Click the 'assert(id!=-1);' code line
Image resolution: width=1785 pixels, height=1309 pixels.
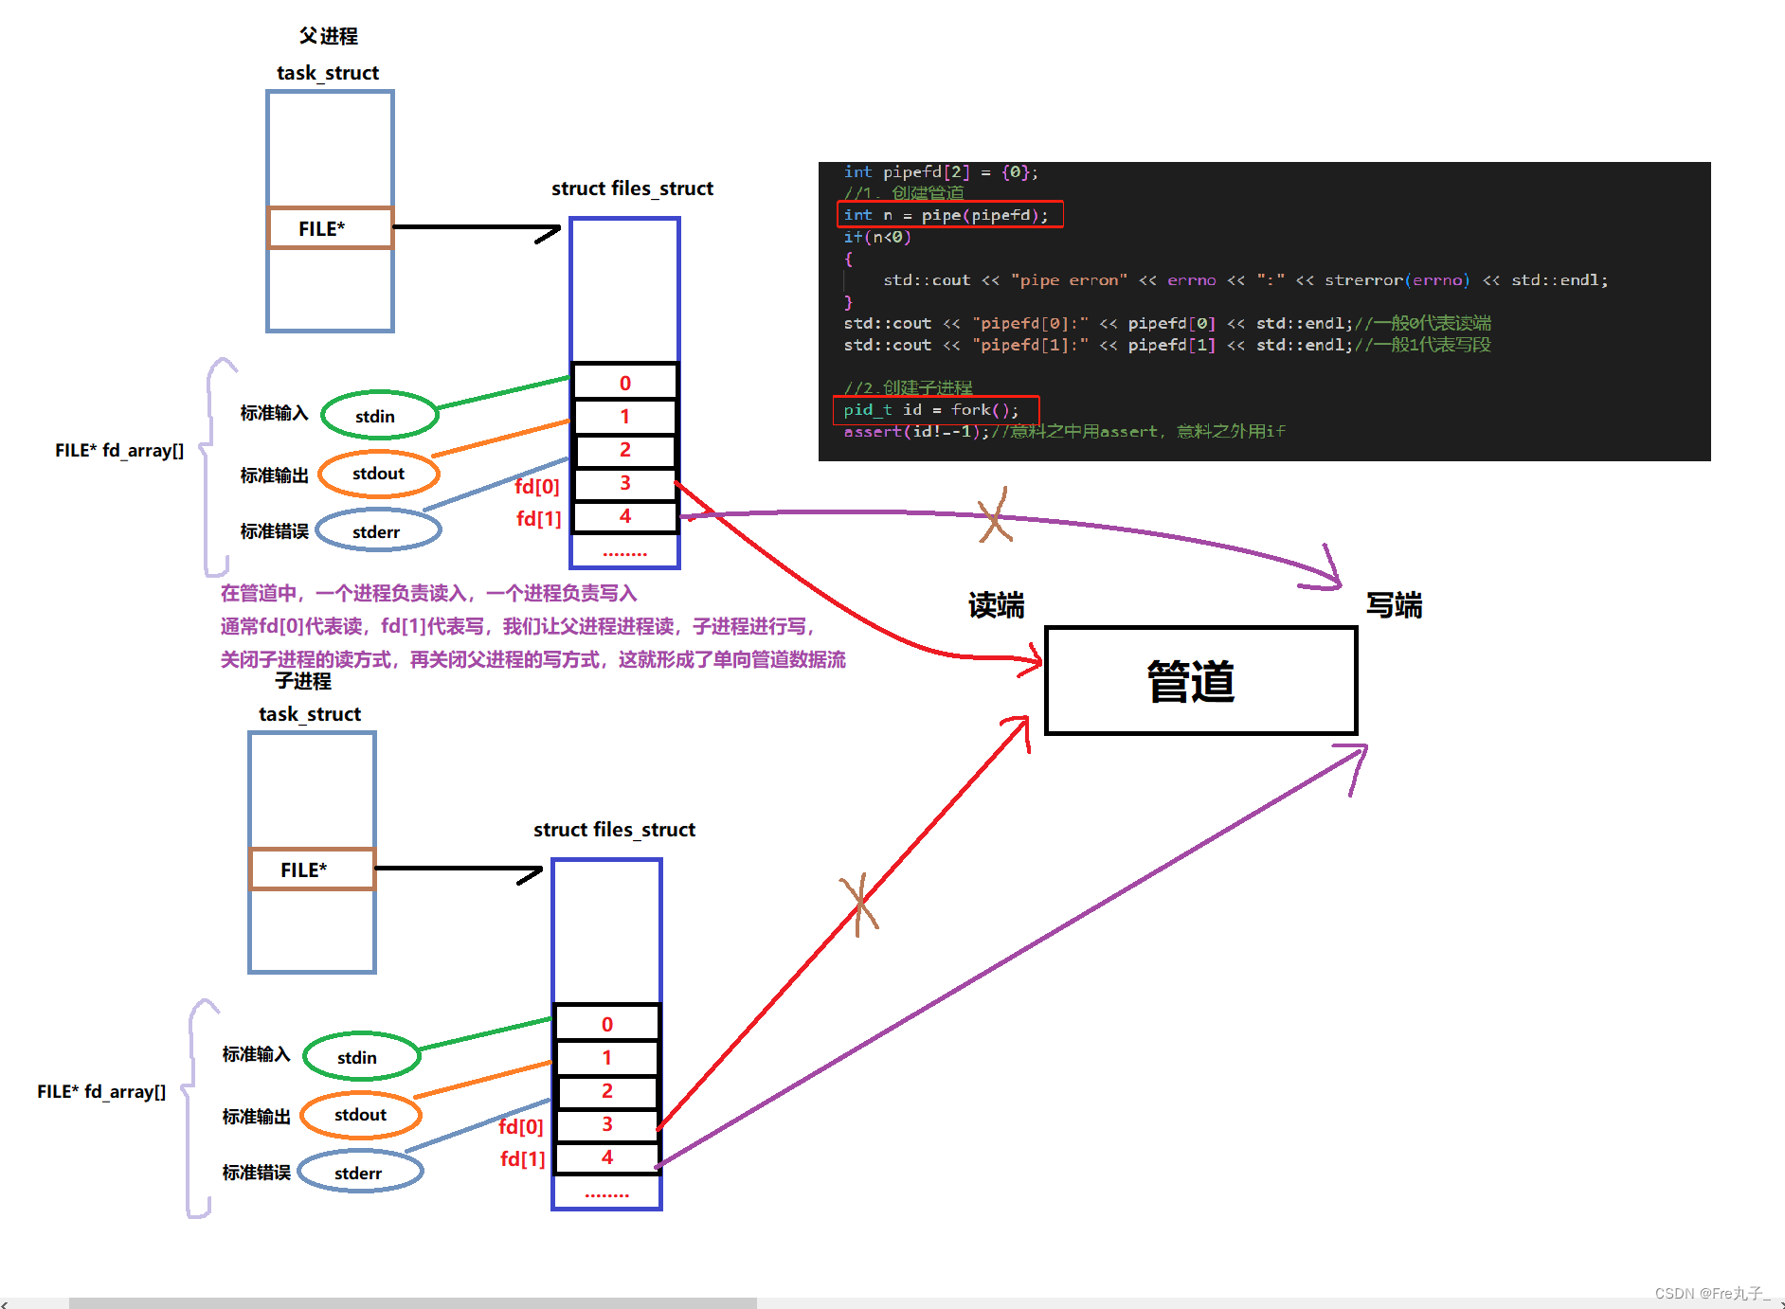tap(1064, 431)
